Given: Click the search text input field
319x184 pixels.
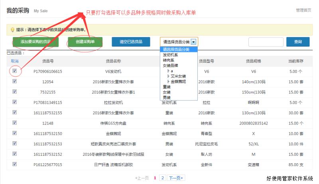Looking at the screenshot, I should click(266, 42).
